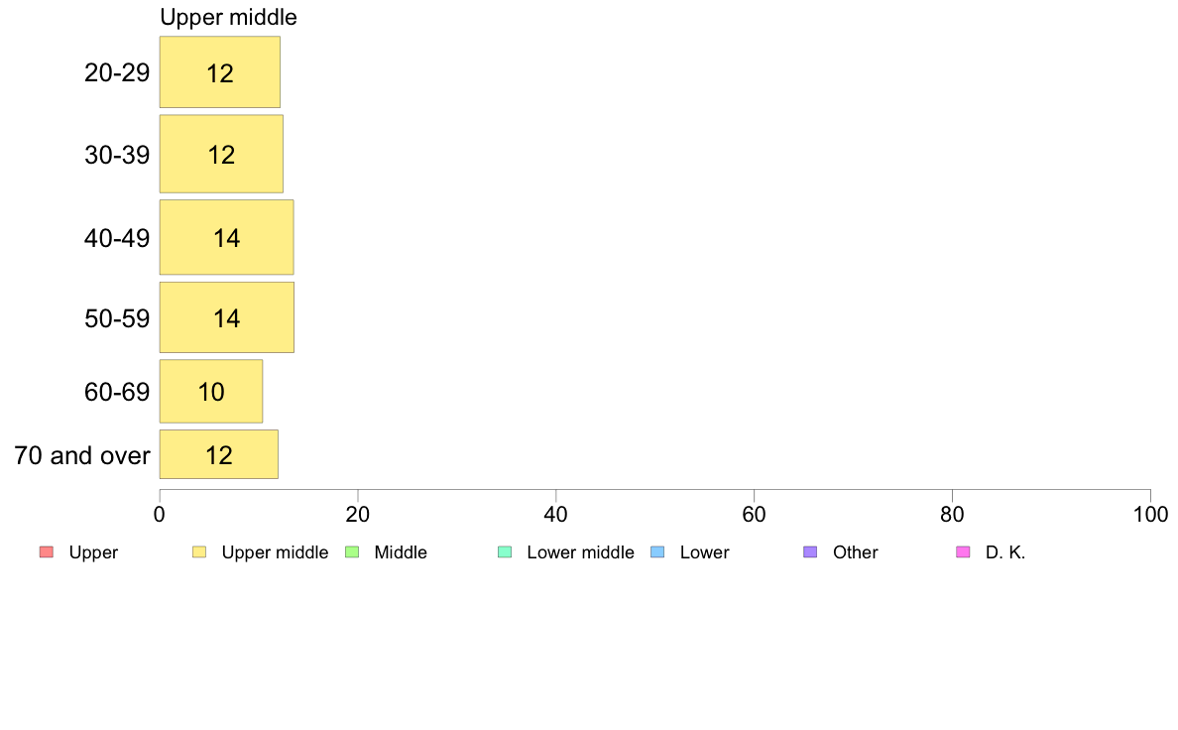Viewport: 1178px width, 730px height.
Task: Click the "Lower middle" legend label
Action: coord(580,552)
